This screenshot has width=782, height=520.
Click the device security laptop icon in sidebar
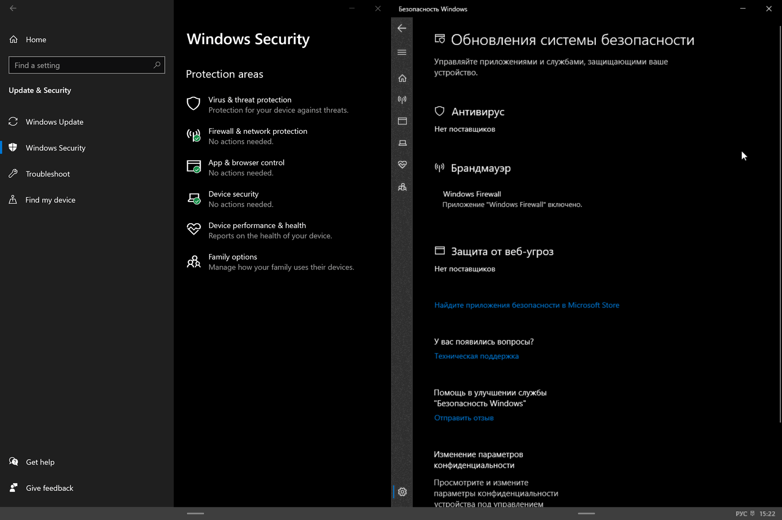402,143
